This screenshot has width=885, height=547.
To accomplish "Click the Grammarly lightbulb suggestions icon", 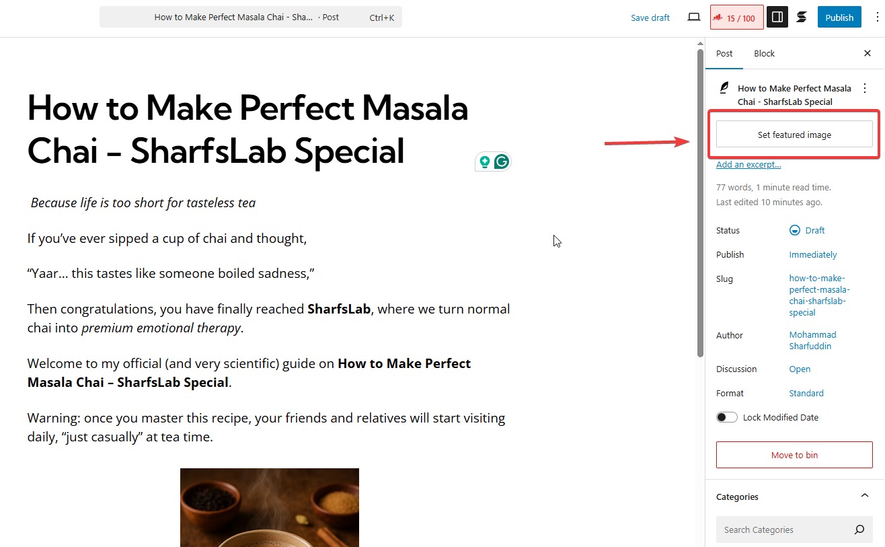I will (x=486, y=161).
